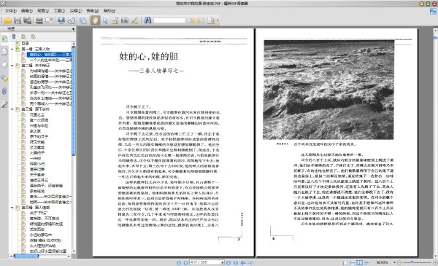
Task: Go back to previous view arrow
Action: click(243, 262)
